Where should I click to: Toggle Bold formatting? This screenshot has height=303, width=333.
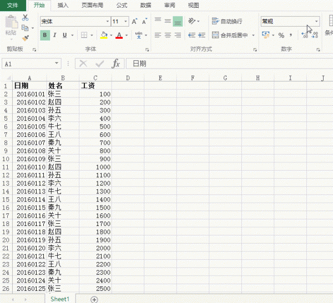[x=45, y=35]
